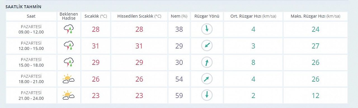Screen dimensions: 358x108
Task: Click the SAATLİK TAHMİN section title
Action: (23, 6)
